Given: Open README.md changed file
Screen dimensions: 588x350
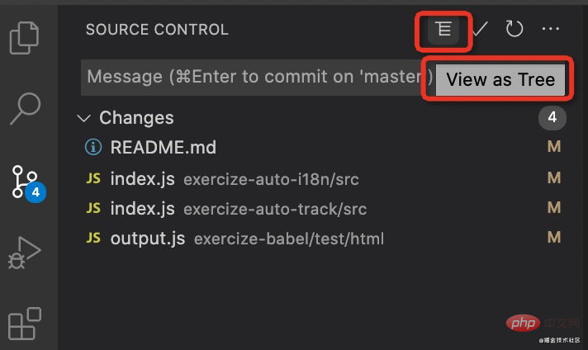Looking at the screenshot, I should [164, 148].
